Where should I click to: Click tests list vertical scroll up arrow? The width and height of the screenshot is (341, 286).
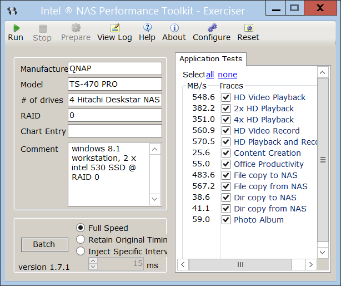pyautogui.click(x=323, y=72)
